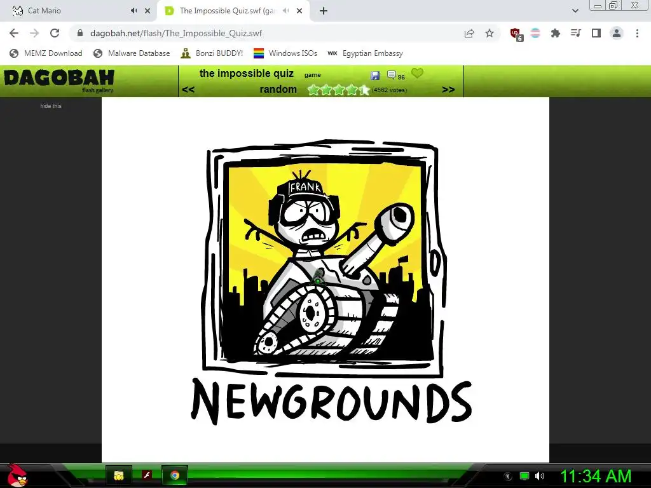Open the MEMZ Download bookmark
651x488 pixels.
(x=46, y=53)
